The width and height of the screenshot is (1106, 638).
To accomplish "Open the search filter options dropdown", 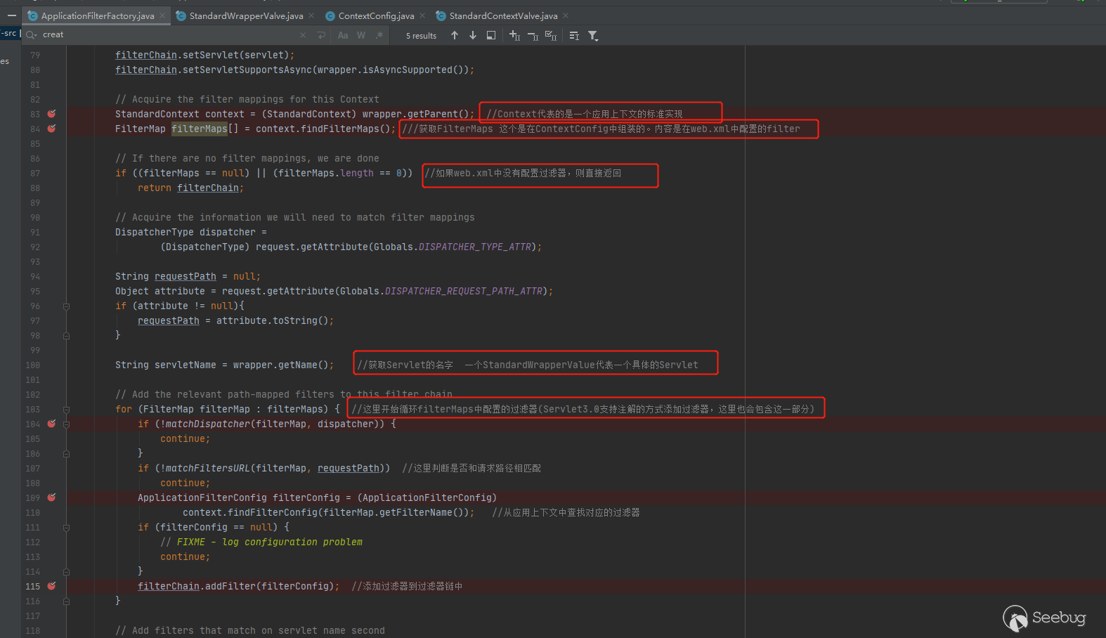I will tap(593, 35).
